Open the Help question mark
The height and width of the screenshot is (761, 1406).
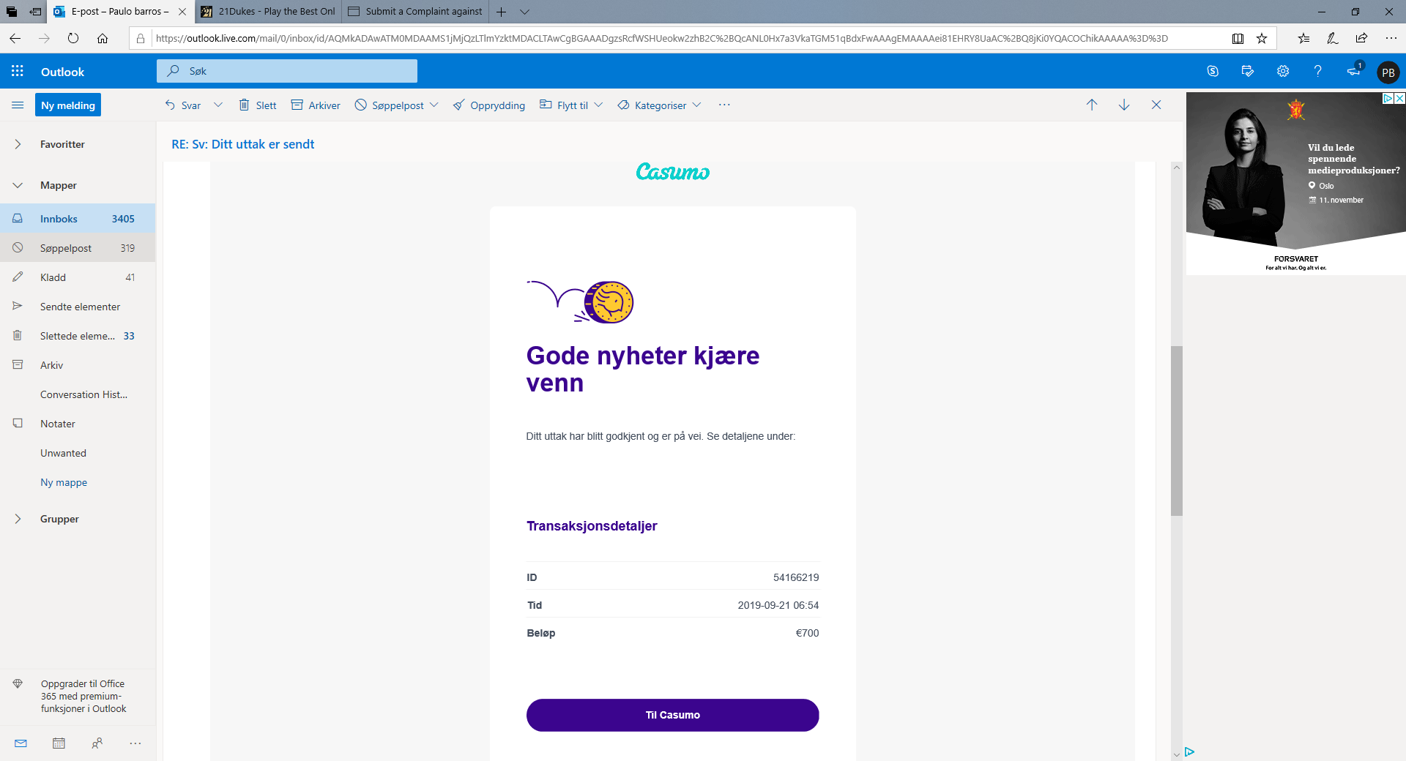[1318, 71]
